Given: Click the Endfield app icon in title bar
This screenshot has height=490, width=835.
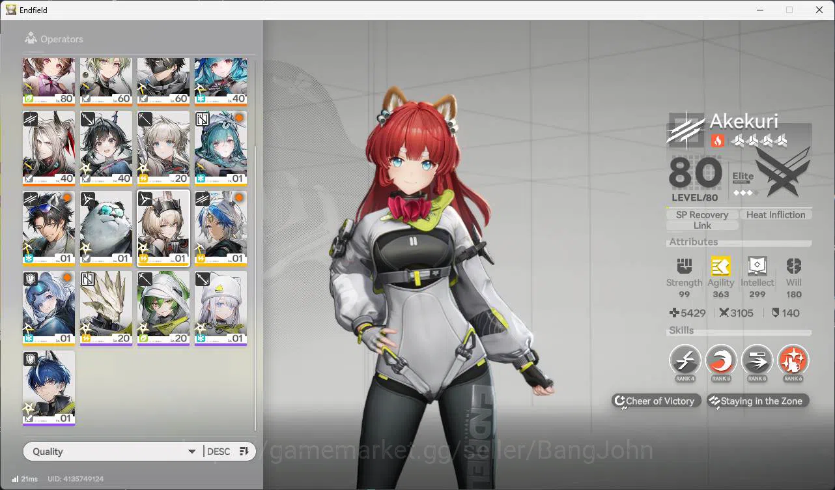Looking at the screenshot, I should click(x=11, y=10).
